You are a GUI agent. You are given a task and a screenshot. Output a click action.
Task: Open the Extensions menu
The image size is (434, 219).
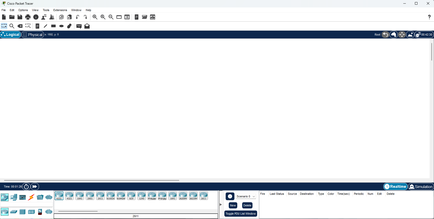[60, 10]
